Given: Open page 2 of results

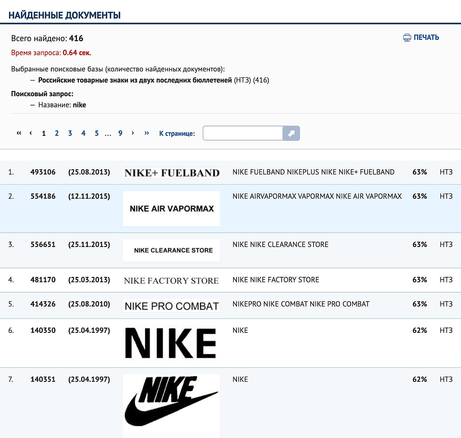Looking at the screenshot, I should 57,133.
